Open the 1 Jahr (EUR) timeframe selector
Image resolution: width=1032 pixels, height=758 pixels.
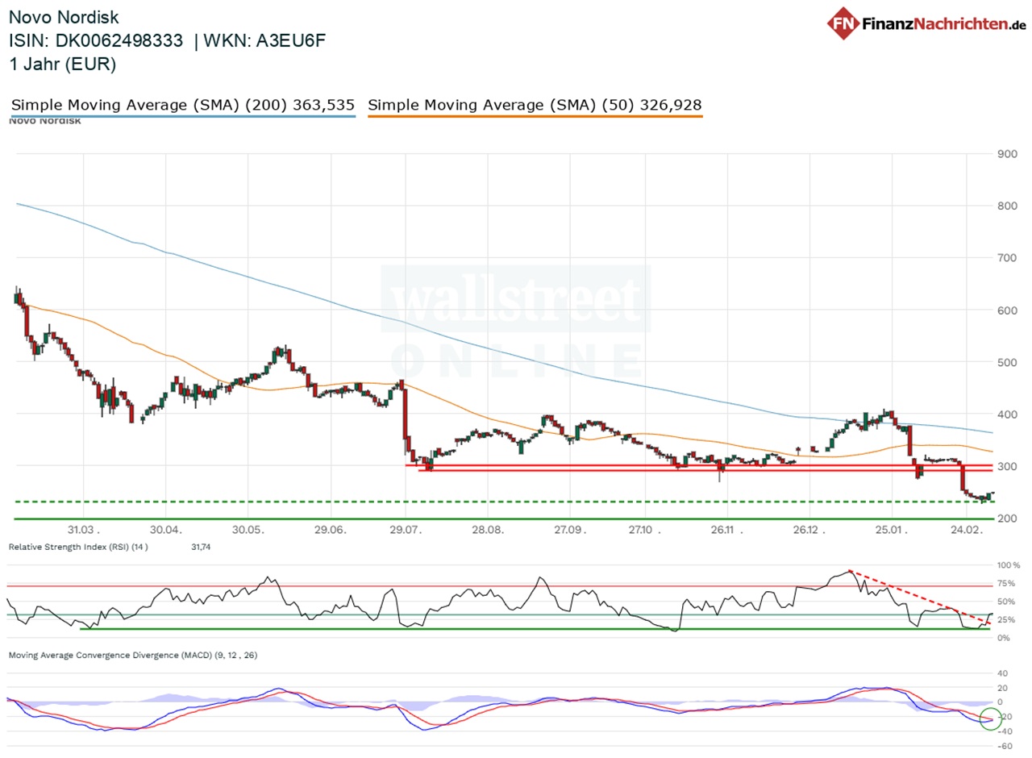[62, 64]
